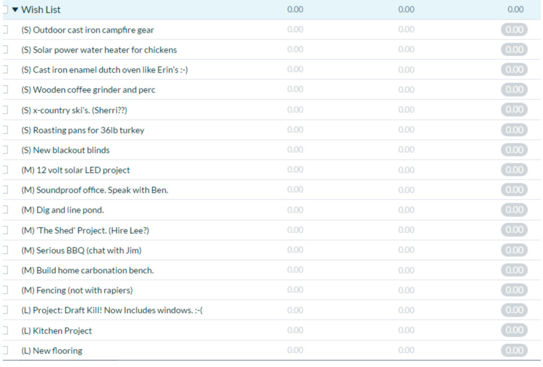
Task: Open available pill for Dig and line pond
Action: pyautogui.click(x=514, y=210)
